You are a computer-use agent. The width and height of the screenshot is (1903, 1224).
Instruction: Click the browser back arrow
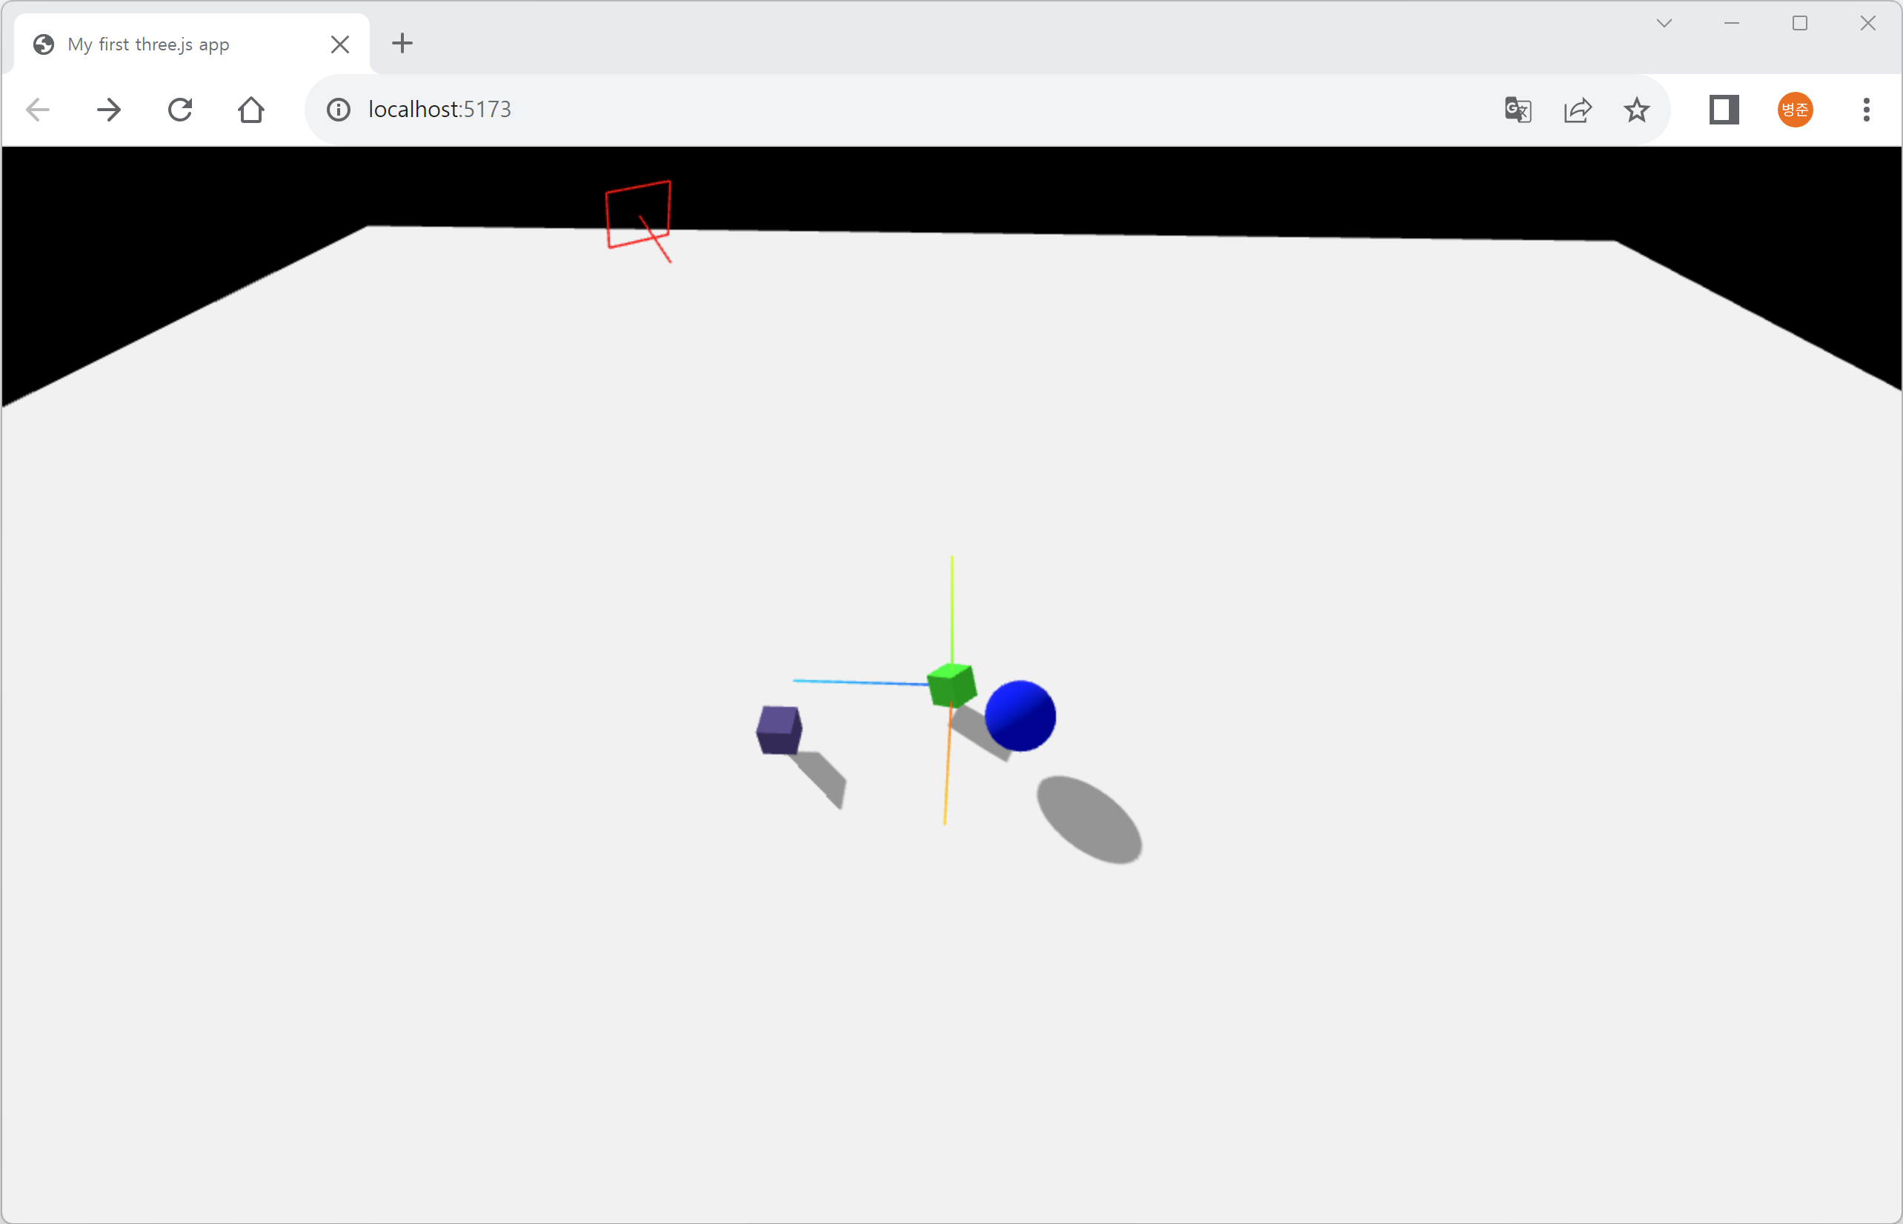pyautogui.click(x=38, y=110)
